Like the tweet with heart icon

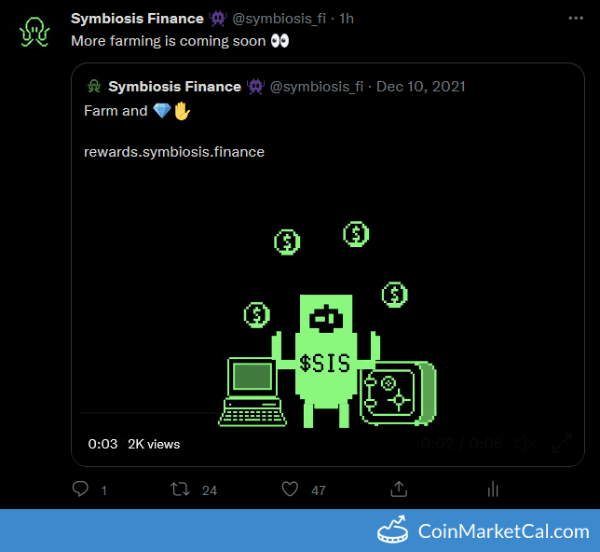[290, 489]
